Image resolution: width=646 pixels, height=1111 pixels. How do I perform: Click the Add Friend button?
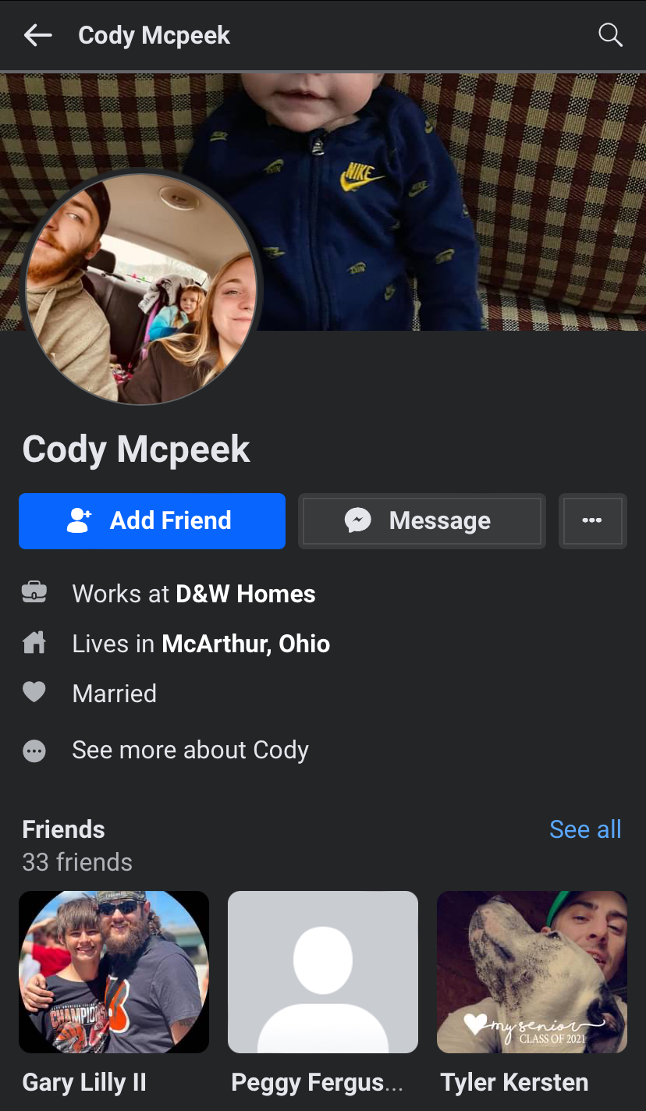[152, 520]
